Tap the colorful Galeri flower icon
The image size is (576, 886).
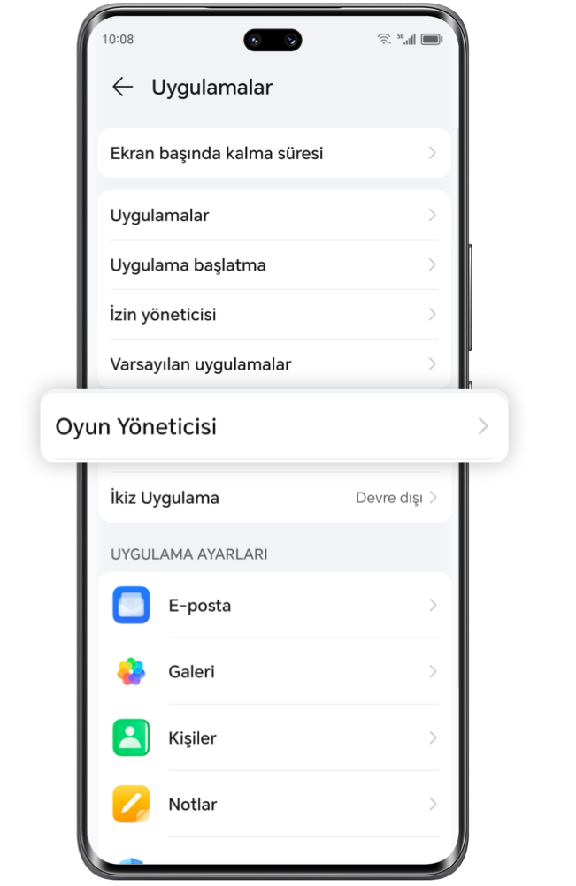click(x=131, y=671)
